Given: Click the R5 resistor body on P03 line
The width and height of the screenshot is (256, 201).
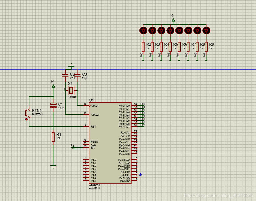Looking at the screenshot, I should (170, 47).
